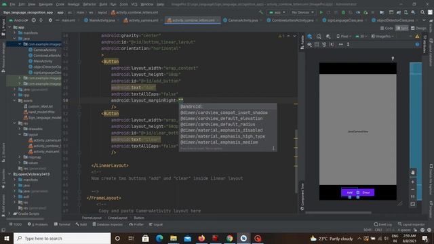Screen dimensions: 434x244
Task: Click the zoom to fit icon in preview
Action: pyautogui.click(x=413, y=204)
